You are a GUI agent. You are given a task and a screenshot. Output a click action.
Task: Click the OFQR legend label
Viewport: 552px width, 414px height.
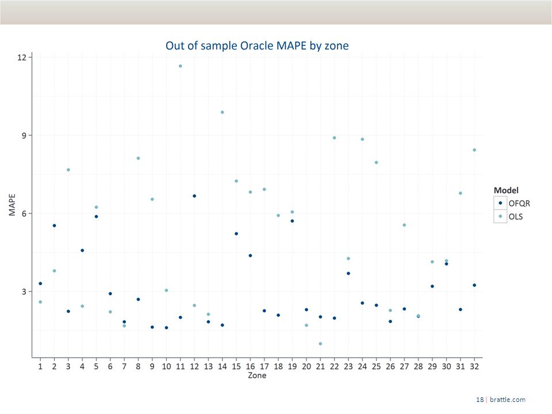click(519, 204)
